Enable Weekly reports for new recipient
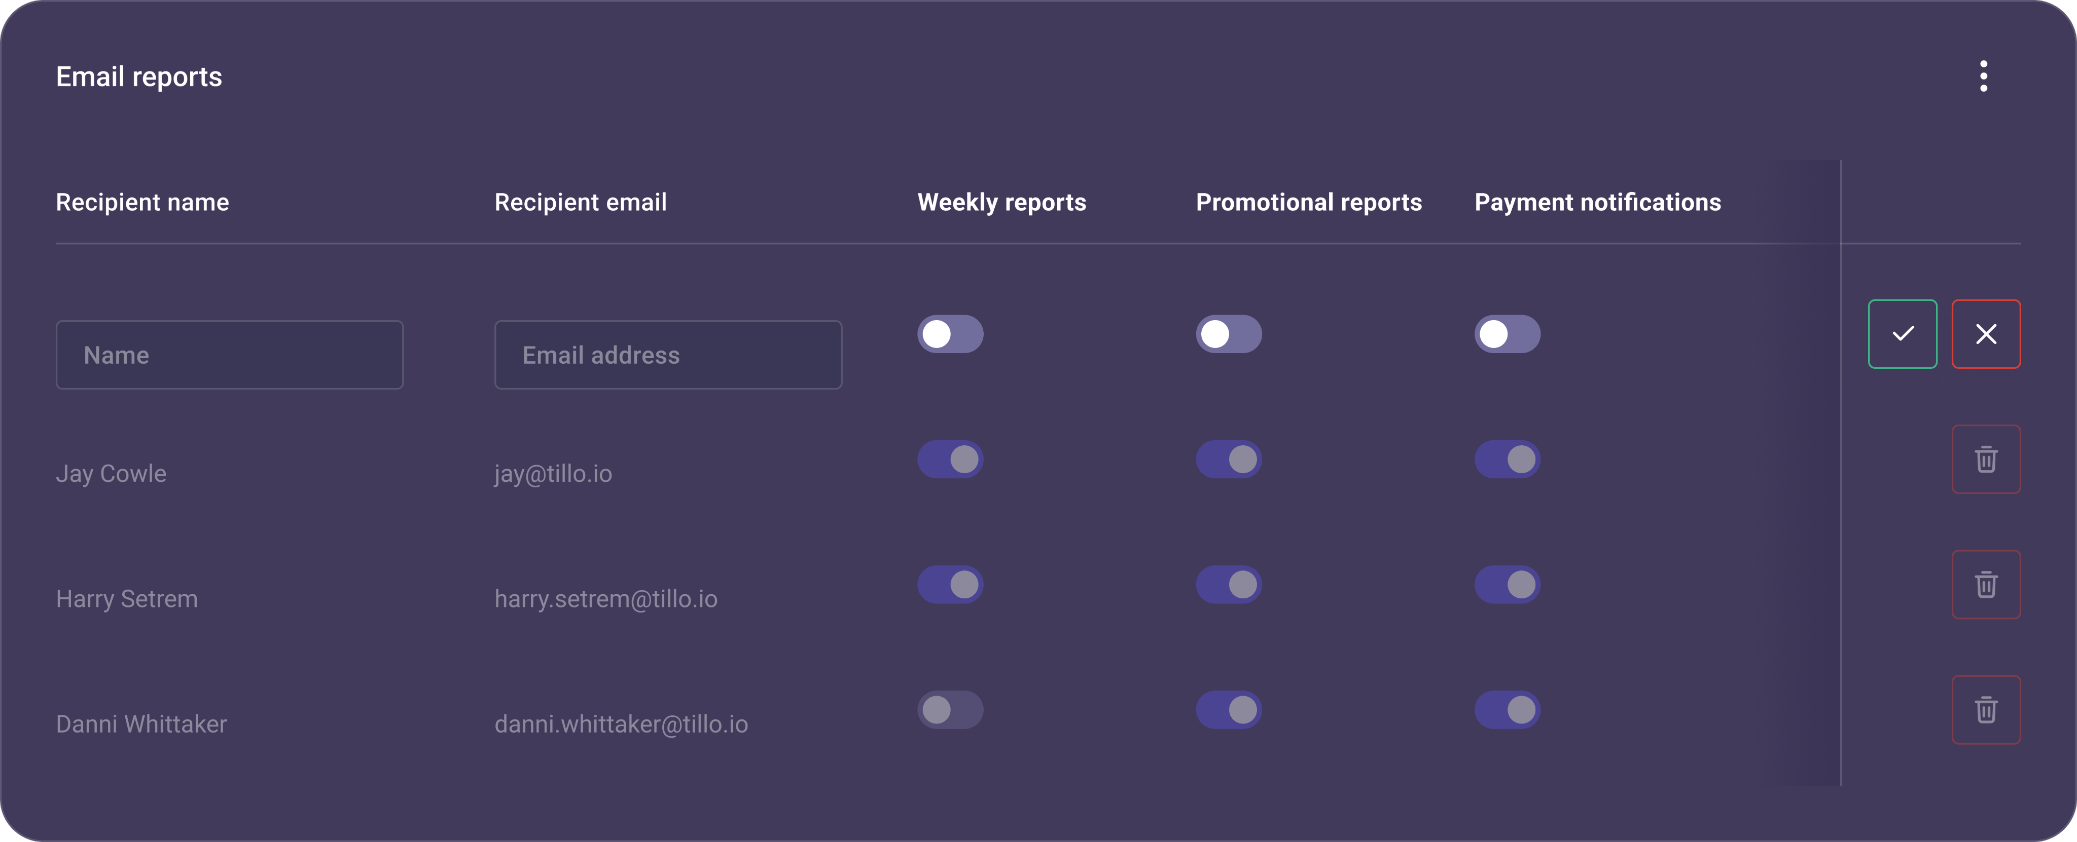The image size is (2077, 842). 950,333
